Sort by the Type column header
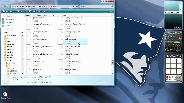The width and height of the screenshot is (184, 103). [56, 15]
